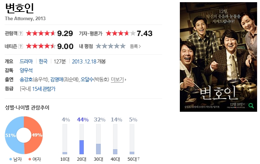Click the 관람객 red star rating
Screen dimensions: 260x164
(41, 34)
